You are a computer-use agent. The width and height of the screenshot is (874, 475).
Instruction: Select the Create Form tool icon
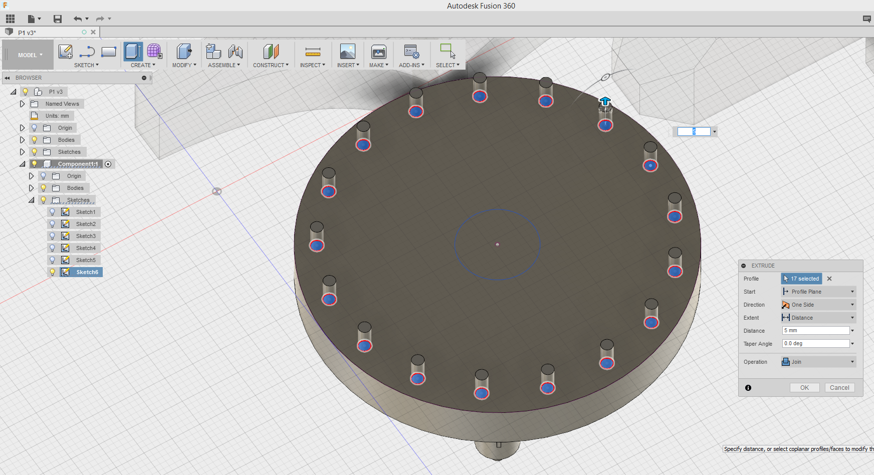pyautogui.click(x=154, y=51)
